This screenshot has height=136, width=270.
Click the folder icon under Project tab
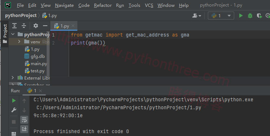pos(5,42)
